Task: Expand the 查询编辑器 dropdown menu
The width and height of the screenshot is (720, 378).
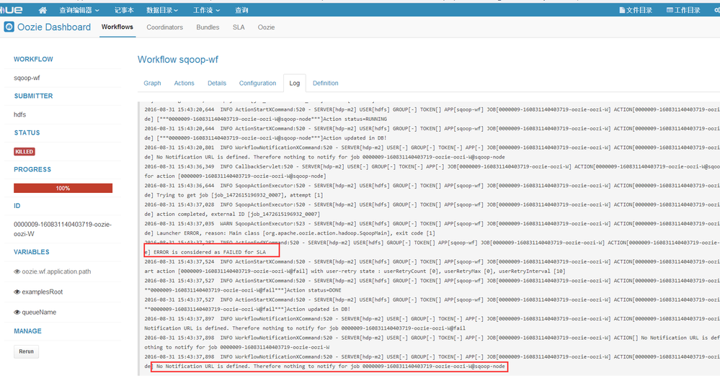Action: (79, 10)
